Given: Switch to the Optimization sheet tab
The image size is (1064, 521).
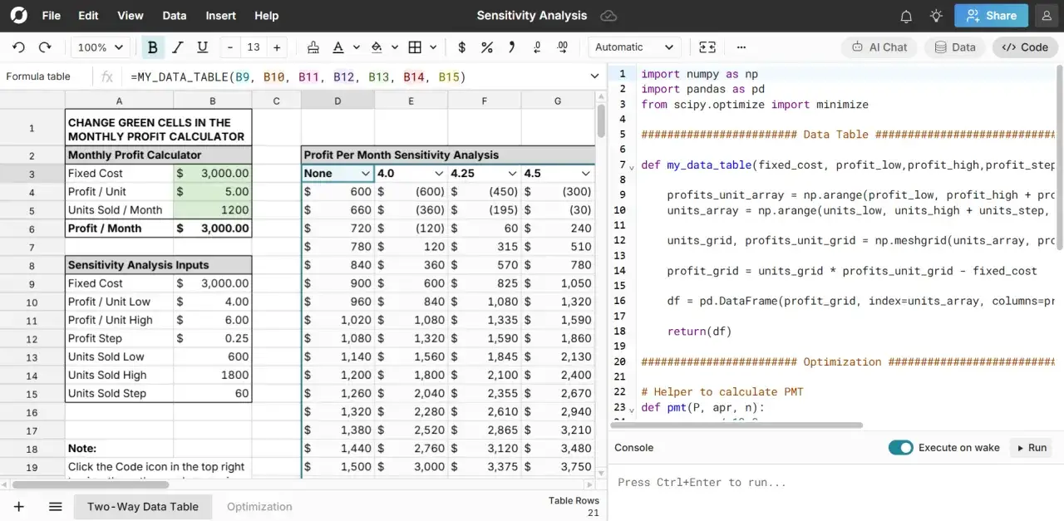Looking at the screenshot, I should (259, 506).
